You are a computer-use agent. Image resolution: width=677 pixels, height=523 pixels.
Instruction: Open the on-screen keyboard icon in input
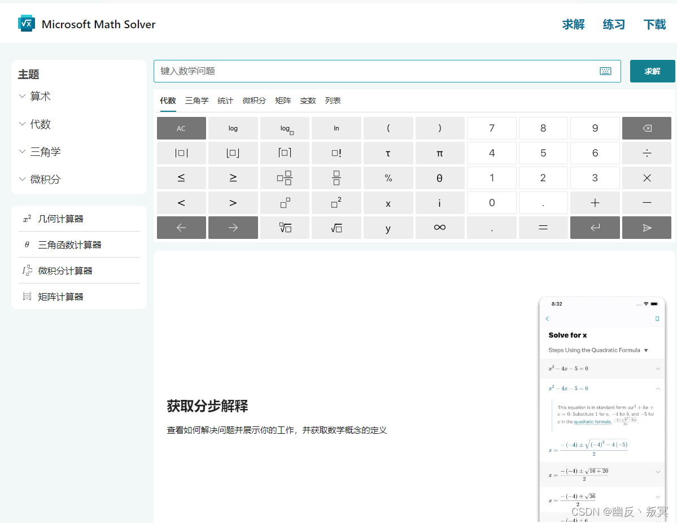pyautogui.click(x=605, y=71)
